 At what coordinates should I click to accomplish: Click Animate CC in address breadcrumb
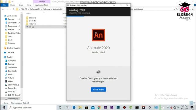coord(58,9)
